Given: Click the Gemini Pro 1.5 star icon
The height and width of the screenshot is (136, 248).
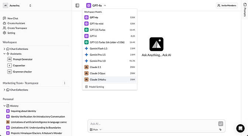Looking at the screenshot, I should [x=86, y=55].
